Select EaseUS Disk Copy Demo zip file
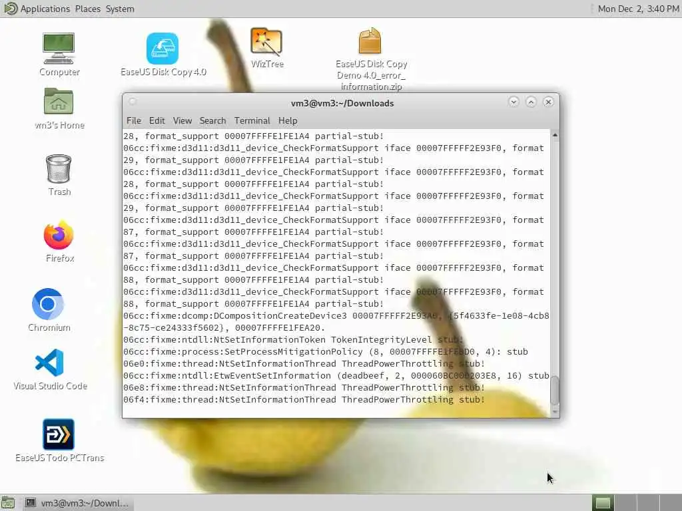 370,59
